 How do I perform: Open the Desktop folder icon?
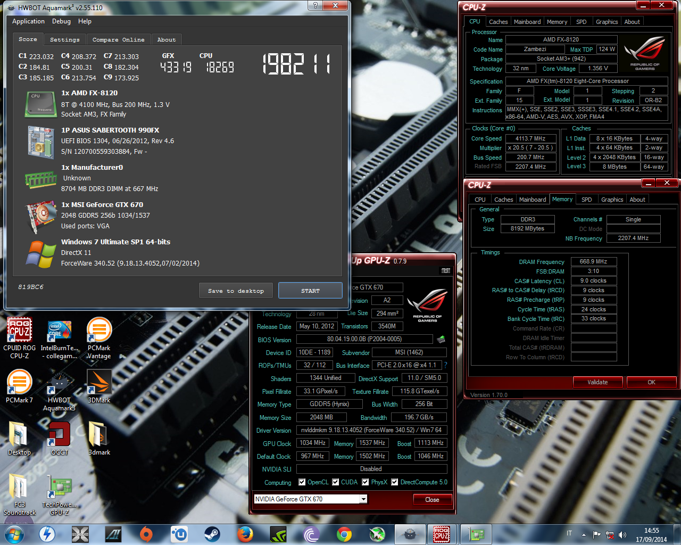coord(19,439)
